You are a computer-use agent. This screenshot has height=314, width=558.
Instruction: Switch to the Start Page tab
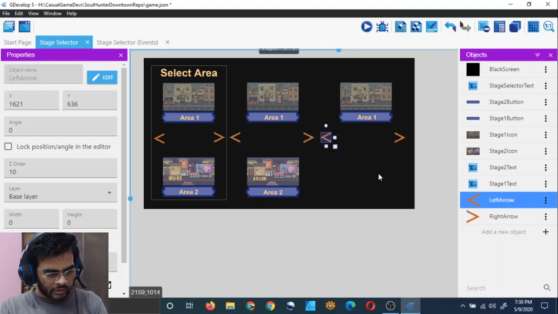click(x=18, y=43)
